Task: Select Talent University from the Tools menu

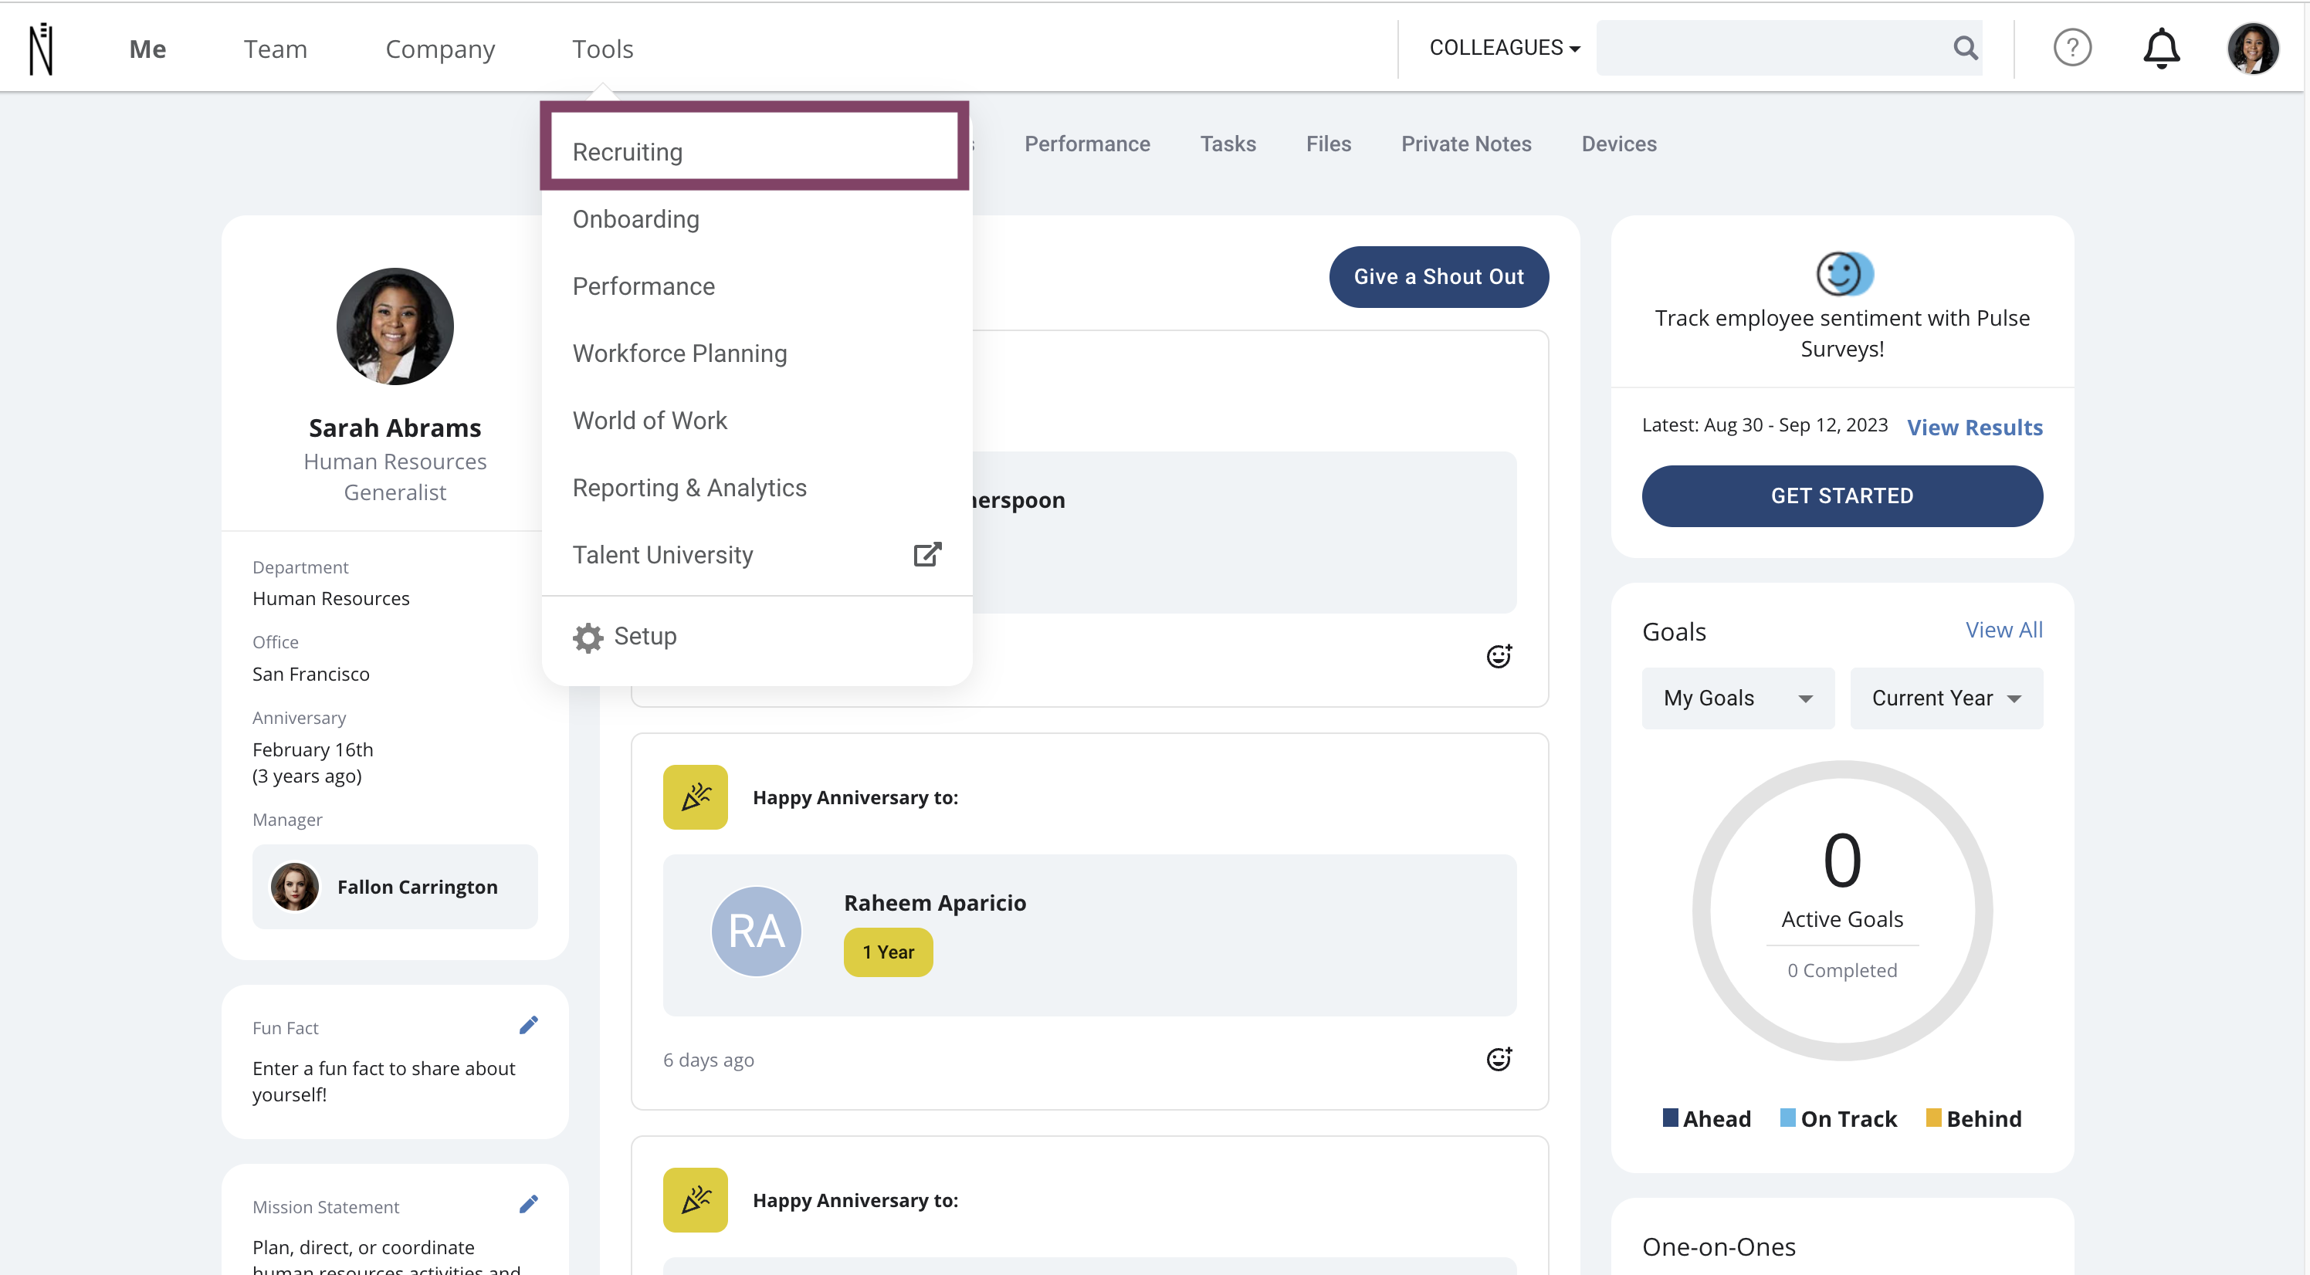Action: [x=757, y=555]
